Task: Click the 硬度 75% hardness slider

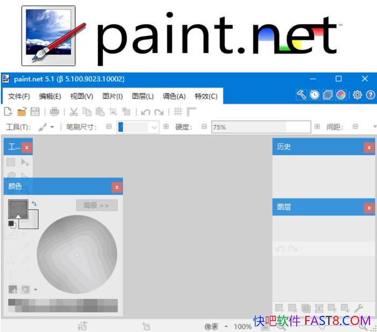Action: pos(261,127)
